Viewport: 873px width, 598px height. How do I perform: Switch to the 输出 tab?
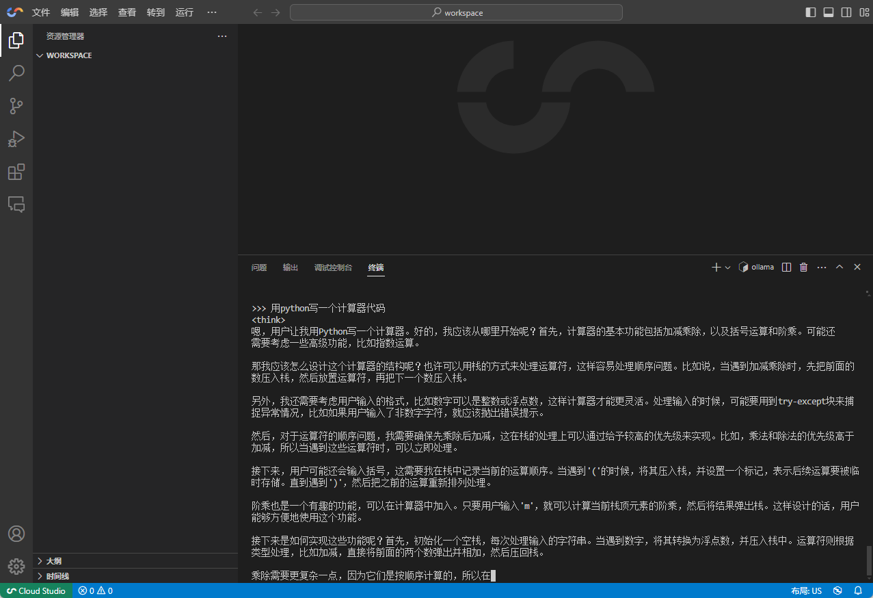tap(290, 268)
